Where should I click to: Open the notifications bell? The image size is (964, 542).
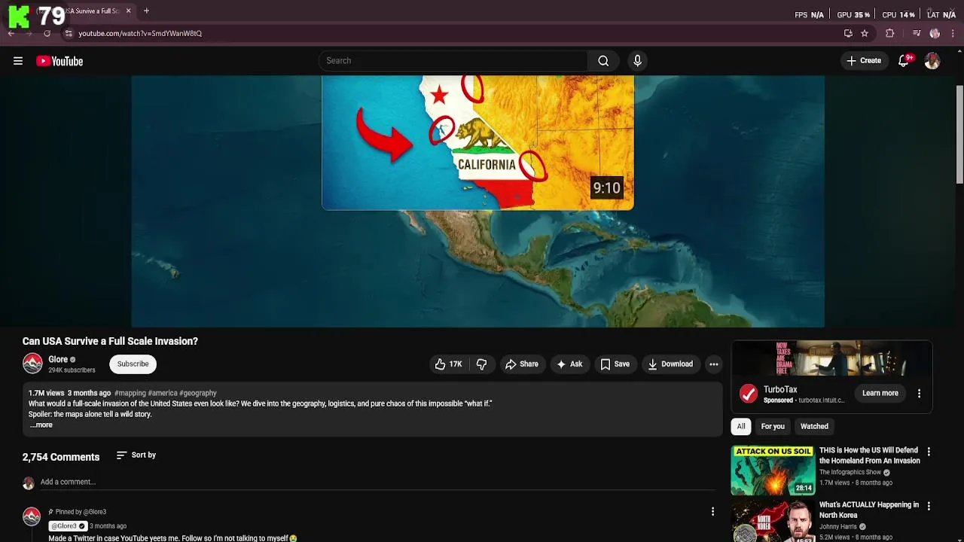tap(904, 61)
